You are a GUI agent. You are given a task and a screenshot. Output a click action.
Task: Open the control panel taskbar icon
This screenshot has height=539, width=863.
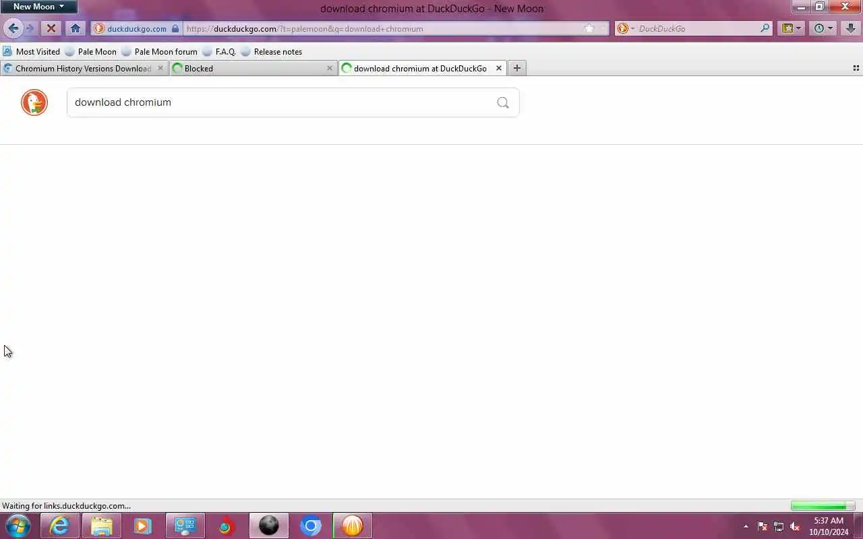pos(185,526)
